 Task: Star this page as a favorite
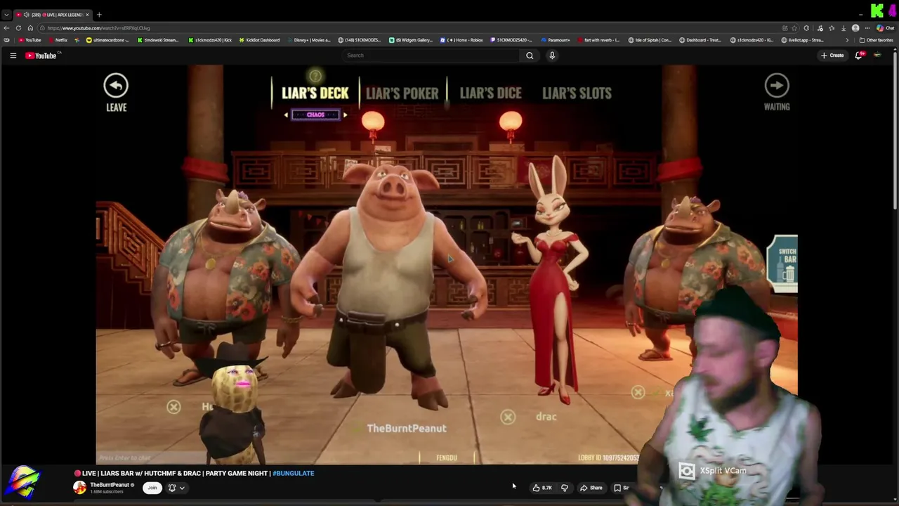(796, 28)
